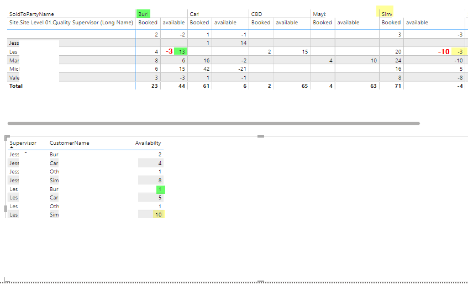Screen dimensions: 468x285
Task: Click the Total value 63 under Mayb available
Action: [374, 86]
